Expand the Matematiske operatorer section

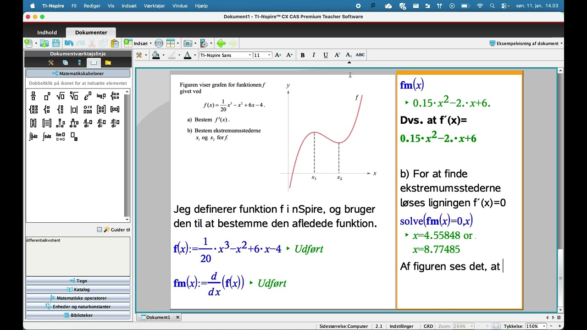[x=78, y=298]
